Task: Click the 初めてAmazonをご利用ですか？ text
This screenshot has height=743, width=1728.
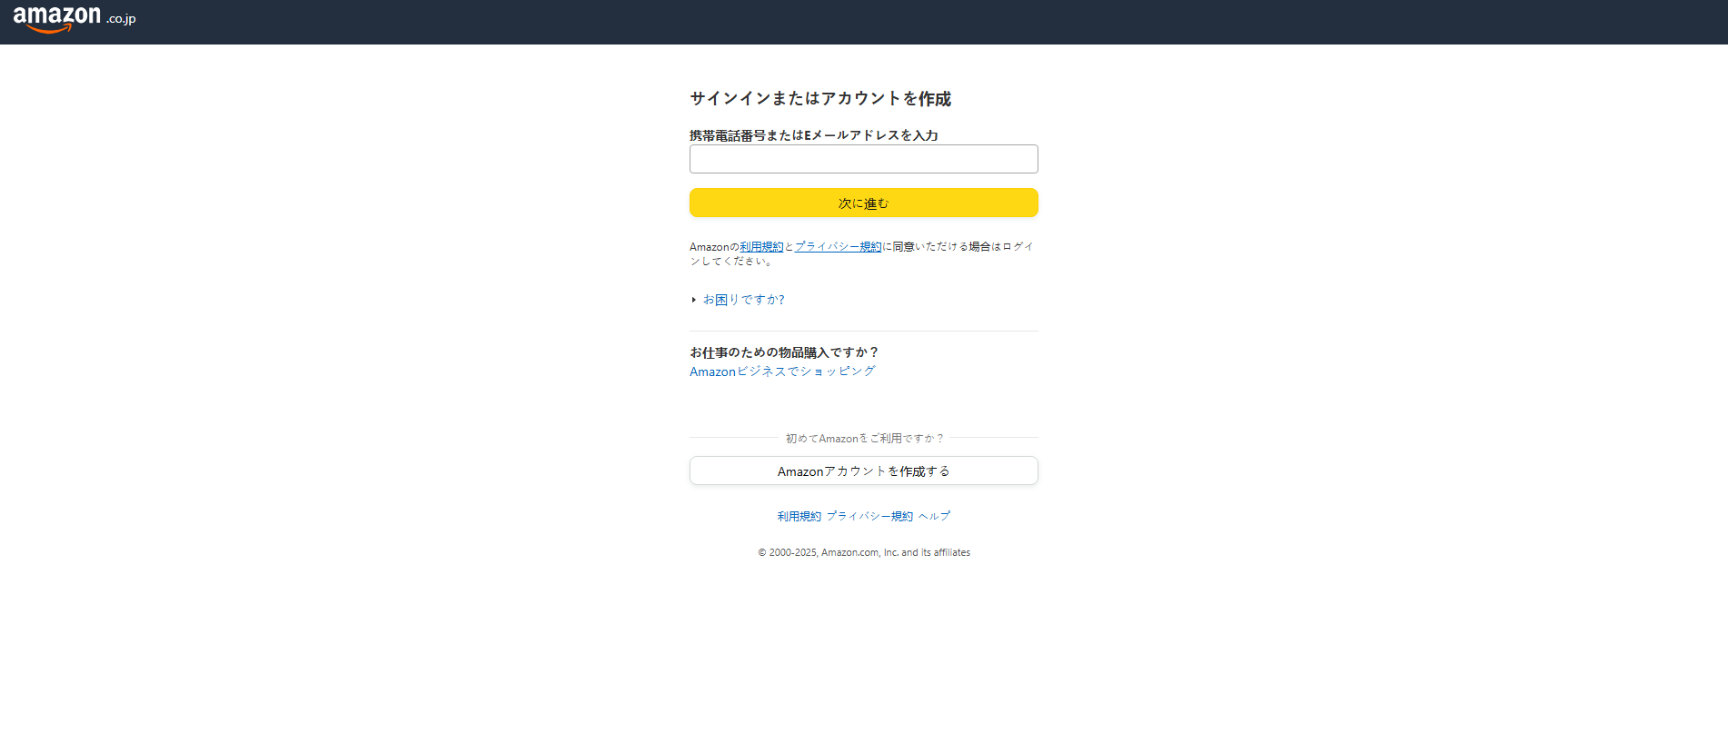Action: (864, 439)
